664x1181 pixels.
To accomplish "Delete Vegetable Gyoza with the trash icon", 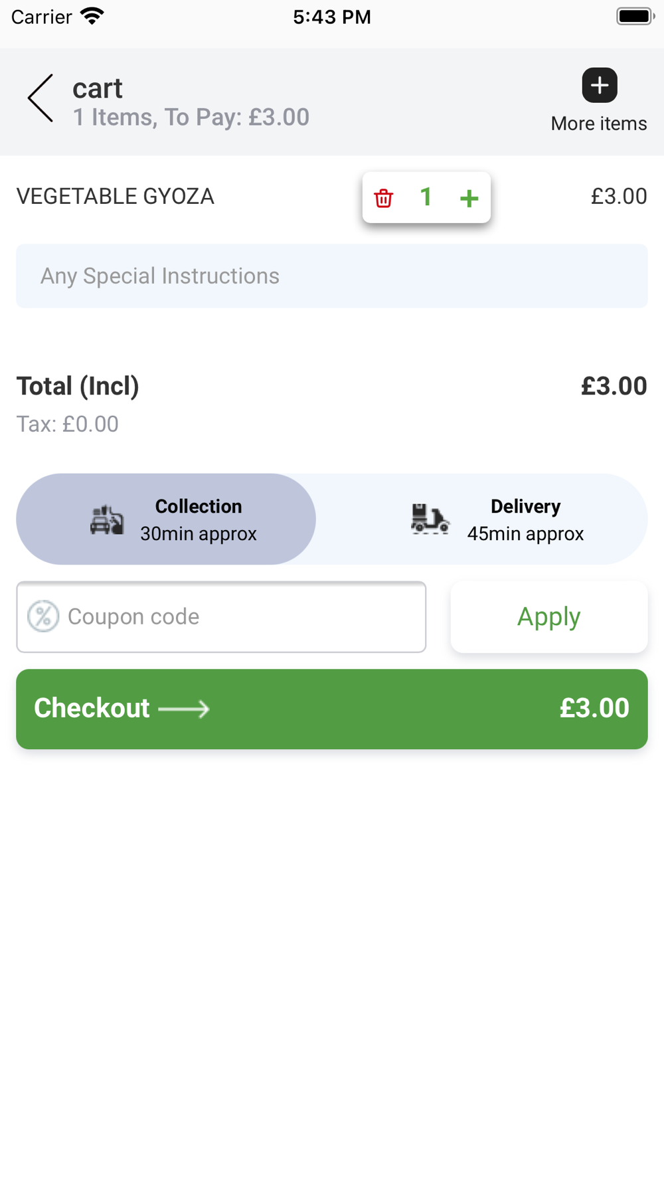I will (384, 198).
